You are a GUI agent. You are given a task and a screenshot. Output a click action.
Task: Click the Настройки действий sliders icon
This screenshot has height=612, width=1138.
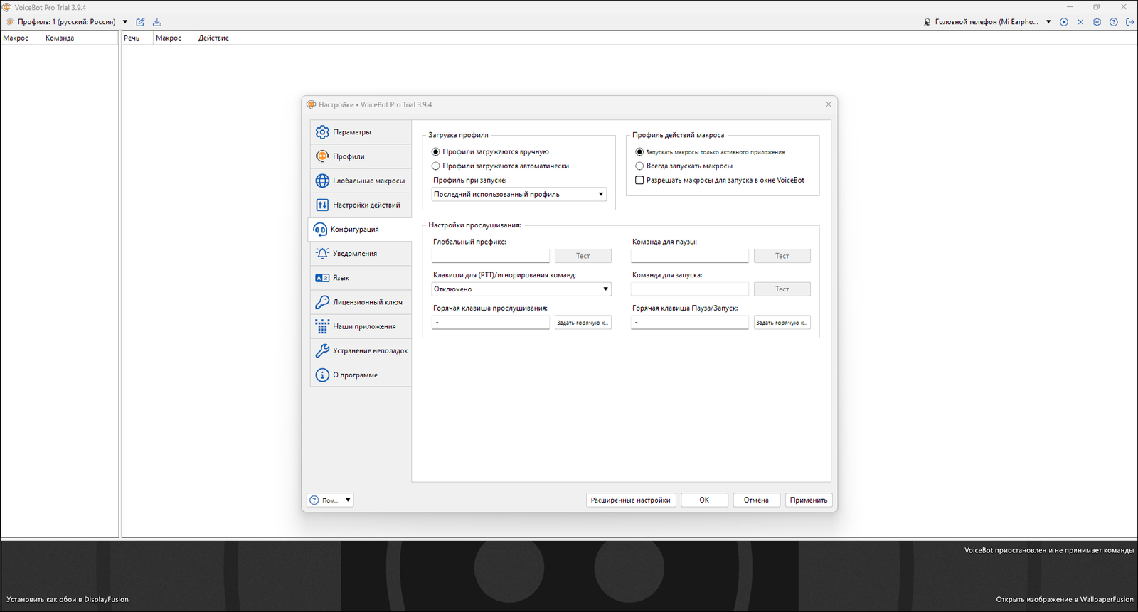(322, 205)
